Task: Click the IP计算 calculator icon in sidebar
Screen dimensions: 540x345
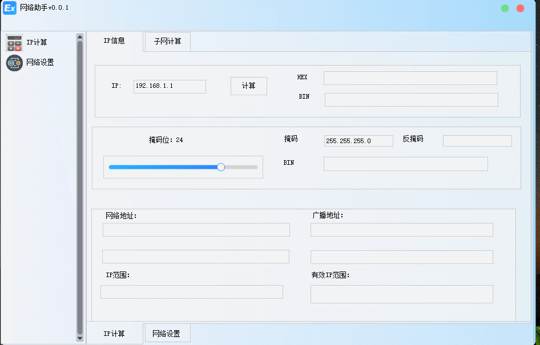Action: [14, 43]
